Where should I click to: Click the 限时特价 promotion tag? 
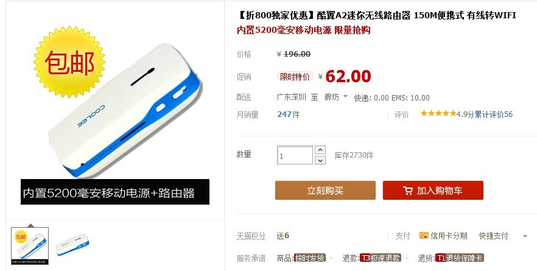[x=295, y=77]
